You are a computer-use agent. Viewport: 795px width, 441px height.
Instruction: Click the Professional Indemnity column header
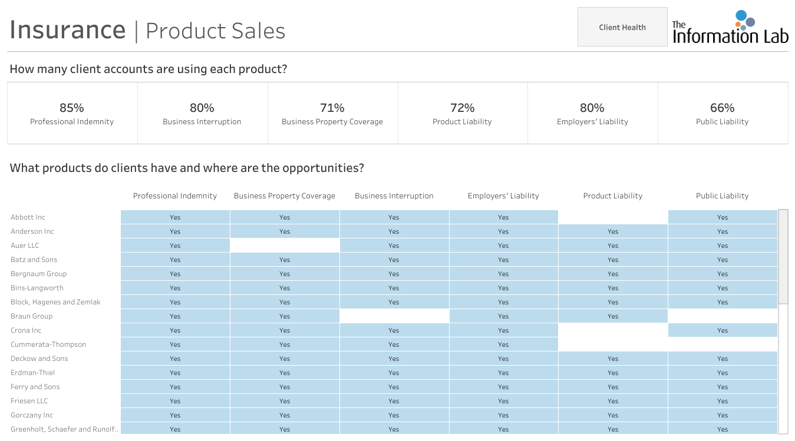click(175, 196)
